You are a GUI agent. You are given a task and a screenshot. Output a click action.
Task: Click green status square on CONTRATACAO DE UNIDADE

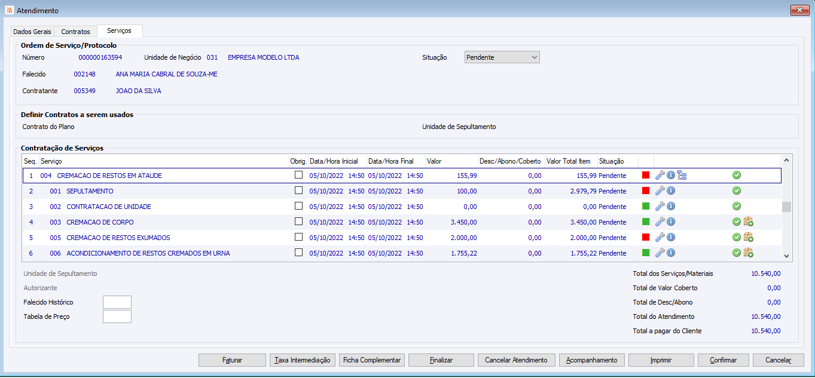click(646, 207)
